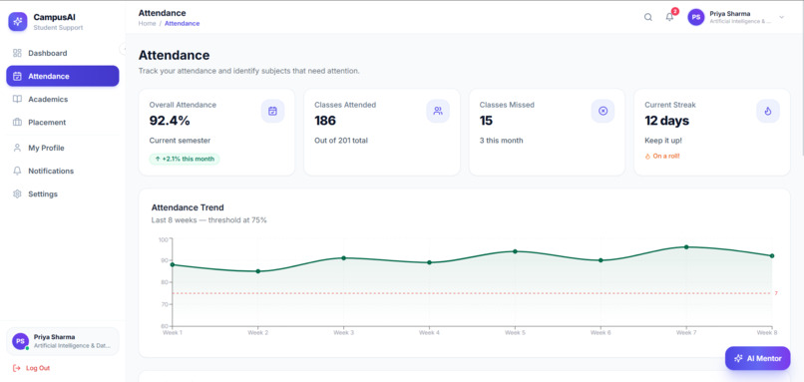Select the Week 1 data point on chart
This screenshot has height=382, width=804.
click(x=173, y=264)
